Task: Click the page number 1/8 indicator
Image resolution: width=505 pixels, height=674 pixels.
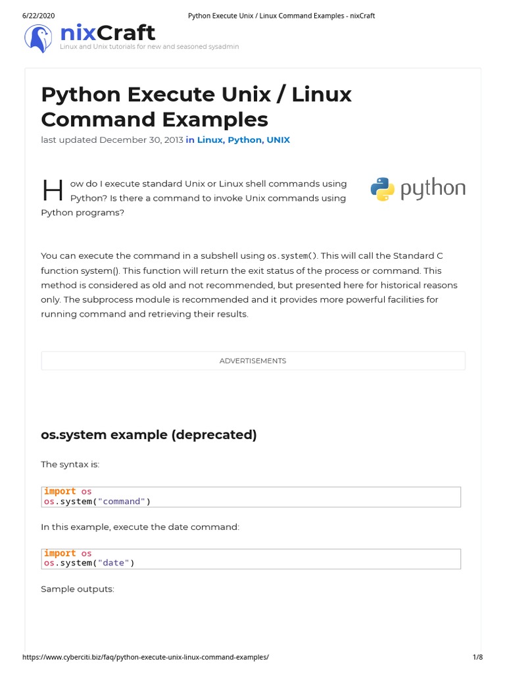Action: (477, 657)
